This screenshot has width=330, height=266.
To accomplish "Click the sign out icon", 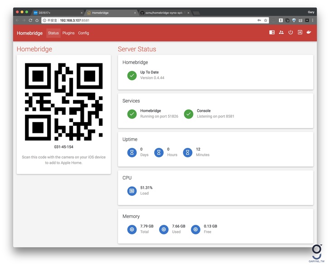I will click(300, 33).
